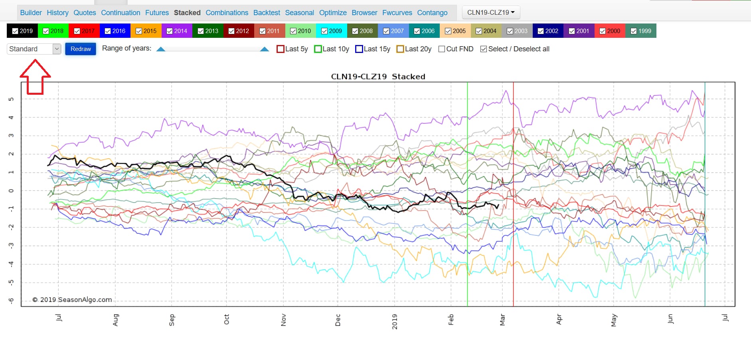
Task: Toggle the 2018 year checkbox
Action: point(46,31)
